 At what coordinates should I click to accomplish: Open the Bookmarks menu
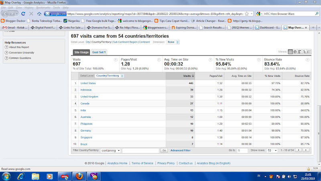click(x=43, y=8)
